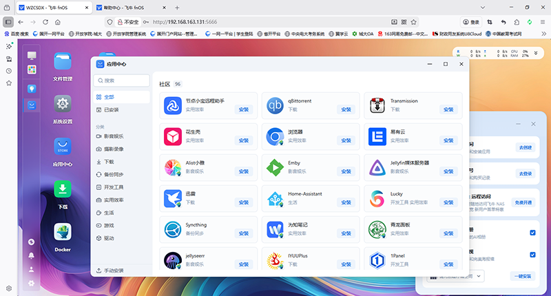Click the qBittorrent app icon

coord(275,105)
